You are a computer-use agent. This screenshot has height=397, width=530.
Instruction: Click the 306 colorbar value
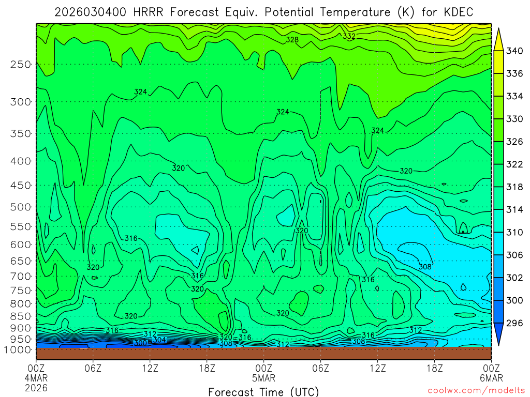click(514, 255)
